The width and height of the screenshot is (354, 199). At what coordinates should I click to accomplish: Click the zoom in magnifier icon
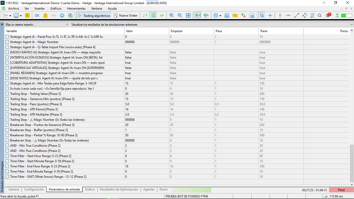pos(171,16)
